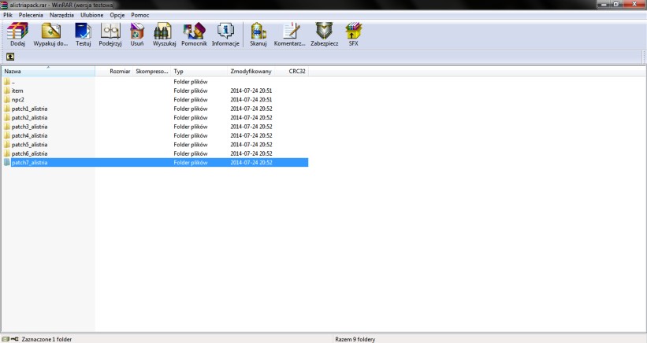The height and width of the screenshot is (343, 647).
Task: Select the npc2 folder name
Action: point(18,100)
